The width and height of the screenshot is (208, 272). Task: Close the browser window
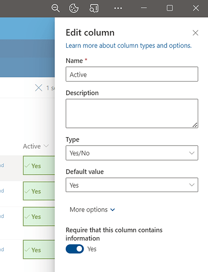(x=196, y=8)
